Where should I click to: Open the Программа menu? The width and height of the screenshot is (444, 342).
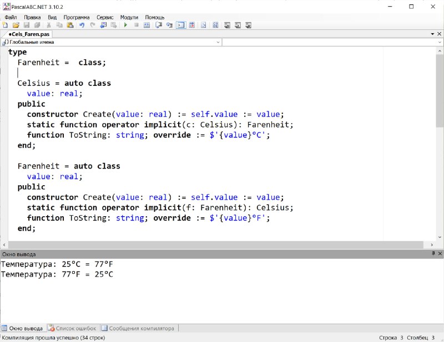(77, 17)
